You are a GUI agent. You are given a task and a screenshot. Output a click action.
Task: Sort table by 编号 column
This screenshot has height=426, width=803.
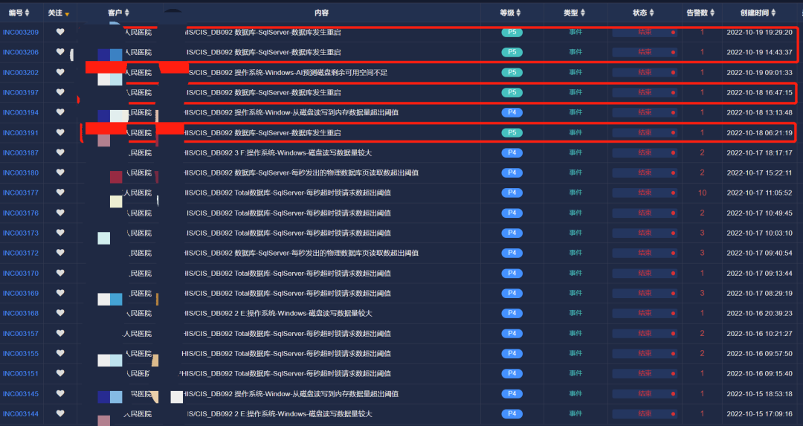tap(28, 13)
